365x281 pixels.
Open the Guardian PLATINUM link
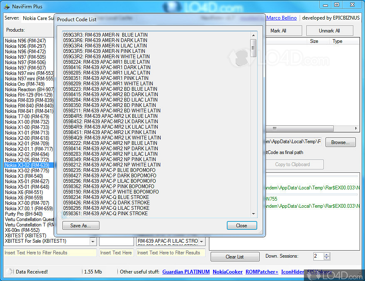tap(186, 272)
